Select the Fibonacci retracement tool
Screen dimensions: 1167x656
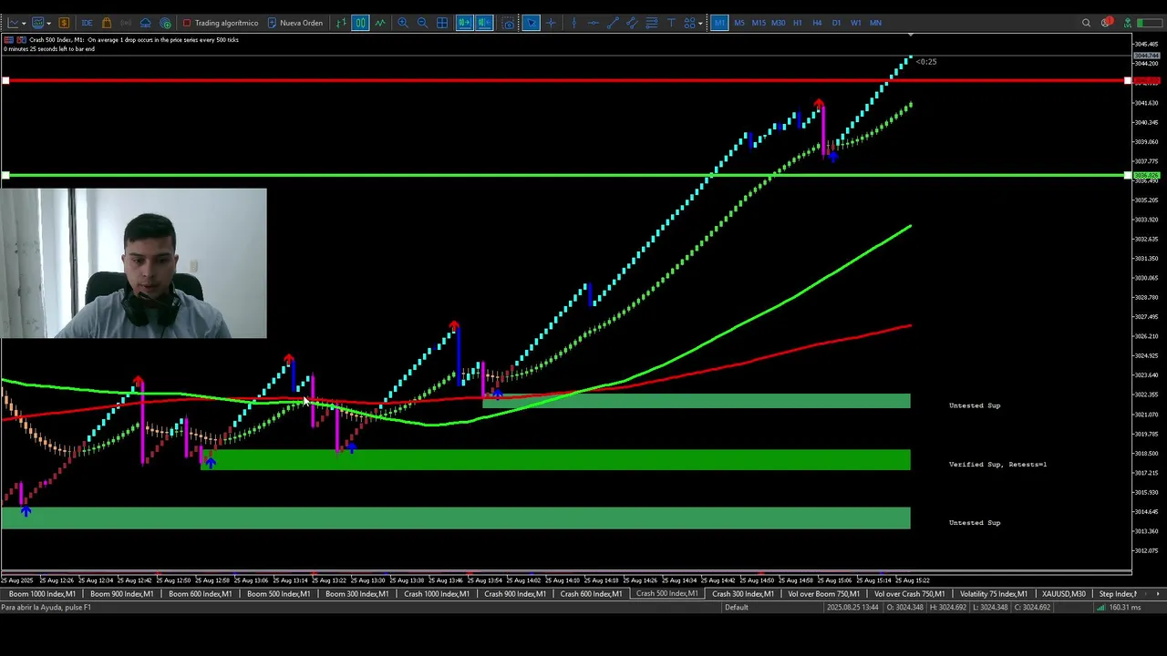point(651,23)
